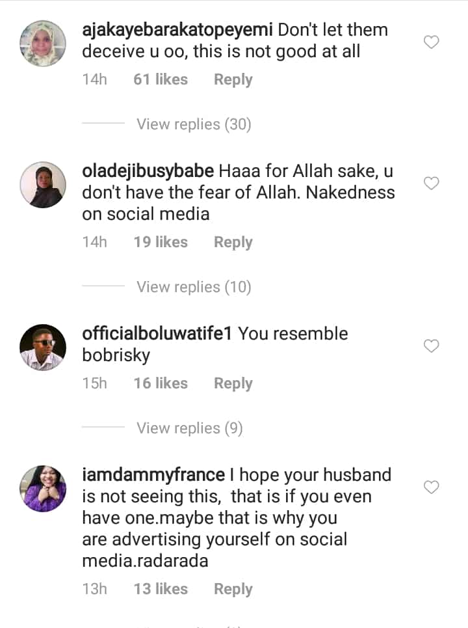View iamdammyfrance's profile picture

click(43, 488)
